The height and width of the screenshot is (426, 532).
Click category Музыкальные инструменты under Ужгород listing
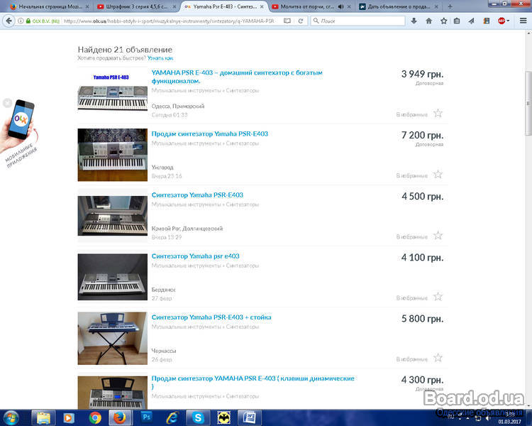(x=186, y=143)
